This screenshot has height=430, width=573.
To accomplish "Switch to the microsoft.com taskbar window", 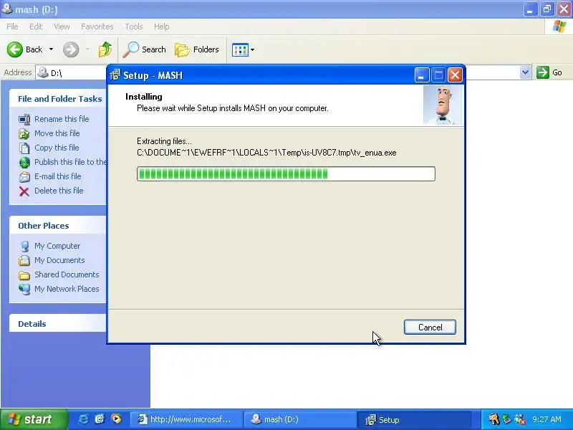I will coord(186,419).
